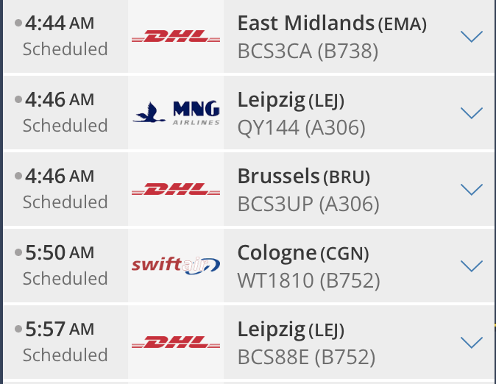
Task: Select flight number BCS3UP (A306)
Action: (x=308, y=204)
